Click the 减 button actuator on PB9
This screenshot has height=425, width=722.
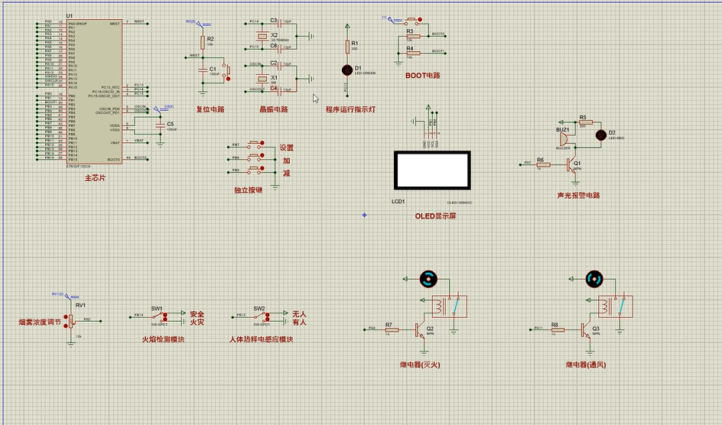[x=262, y=168]
